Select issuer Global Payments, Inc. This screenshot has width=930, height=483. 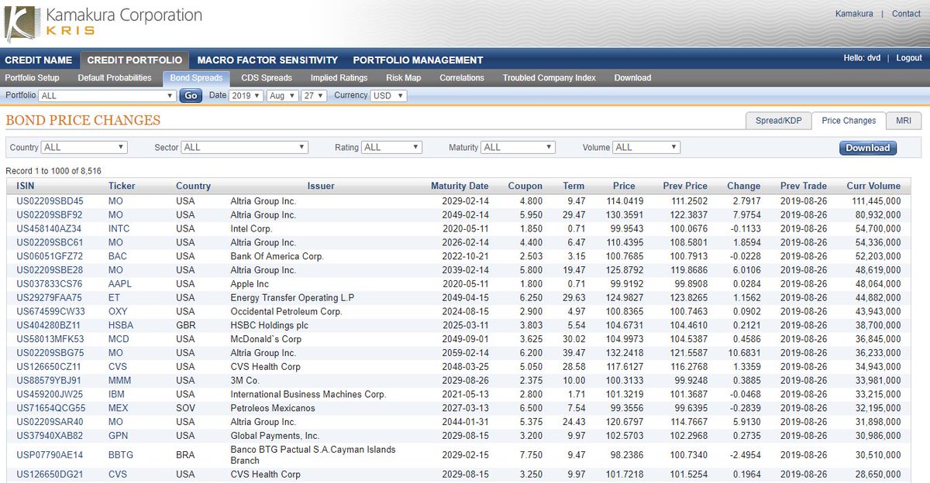tap(274, 436)
